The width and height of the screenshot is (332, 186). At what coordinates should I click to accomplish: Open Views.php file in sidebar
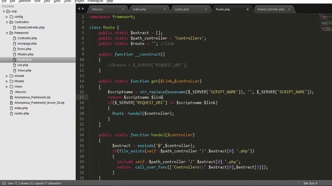coord(24,70)
